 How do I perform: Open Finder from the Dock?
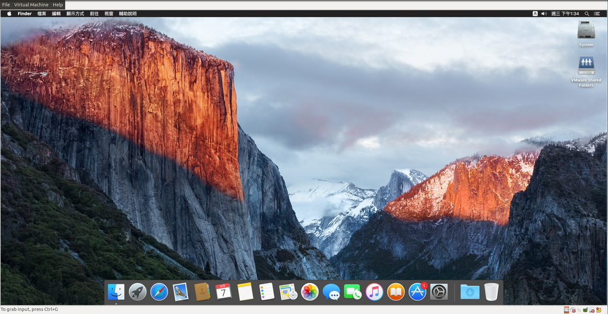(x=116, y=292)
